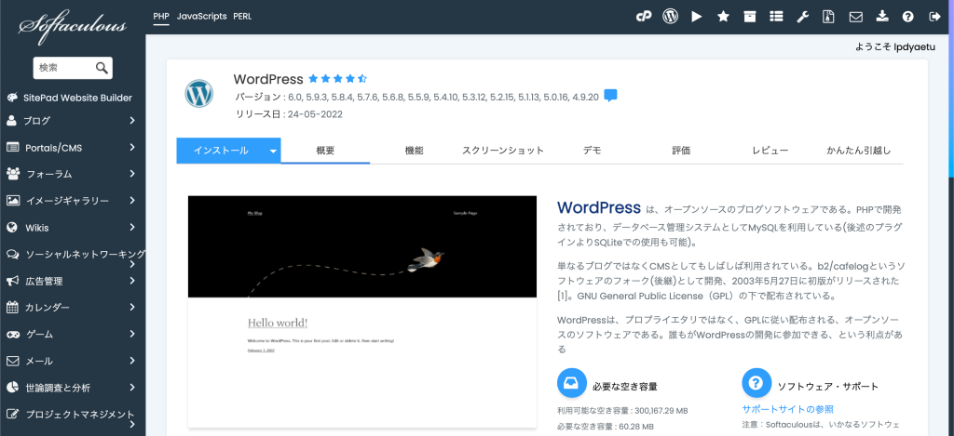Click the SitePad palette icon
This screenshot has width=954, height=436.
pyautogui.click(x=12, y=98)
